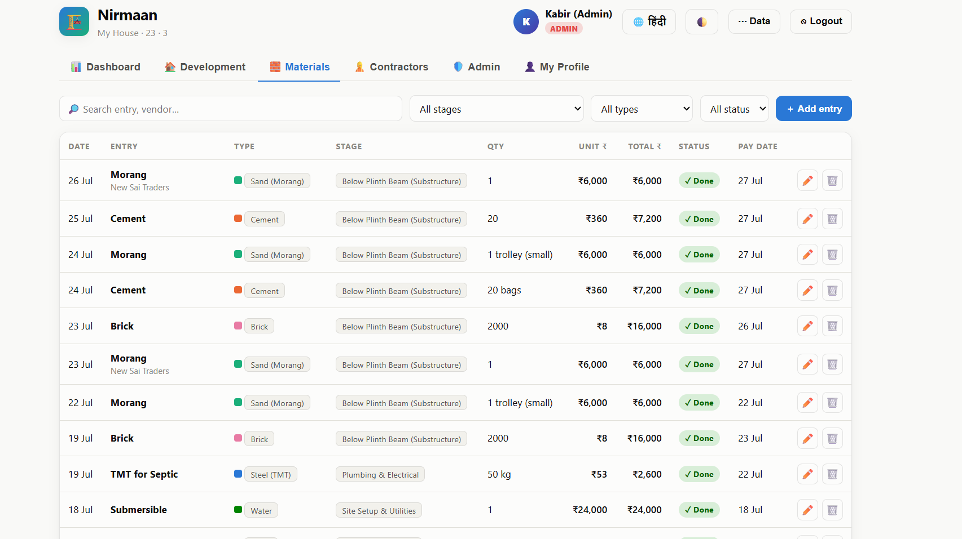Screen dimensions: 962x539
Task: Click 'My House · 23 · 3' subtitle
Action: (133, 33)
